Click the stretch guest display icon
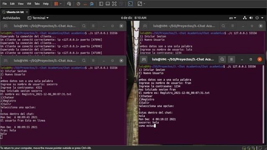The height and width of the screenshot is (150, 267). (140, 4)
